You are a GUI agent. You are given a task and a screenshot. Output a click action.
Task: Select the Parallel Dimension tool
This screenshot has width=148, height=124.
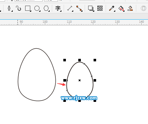pyautogui.click(x=70, y=8)
